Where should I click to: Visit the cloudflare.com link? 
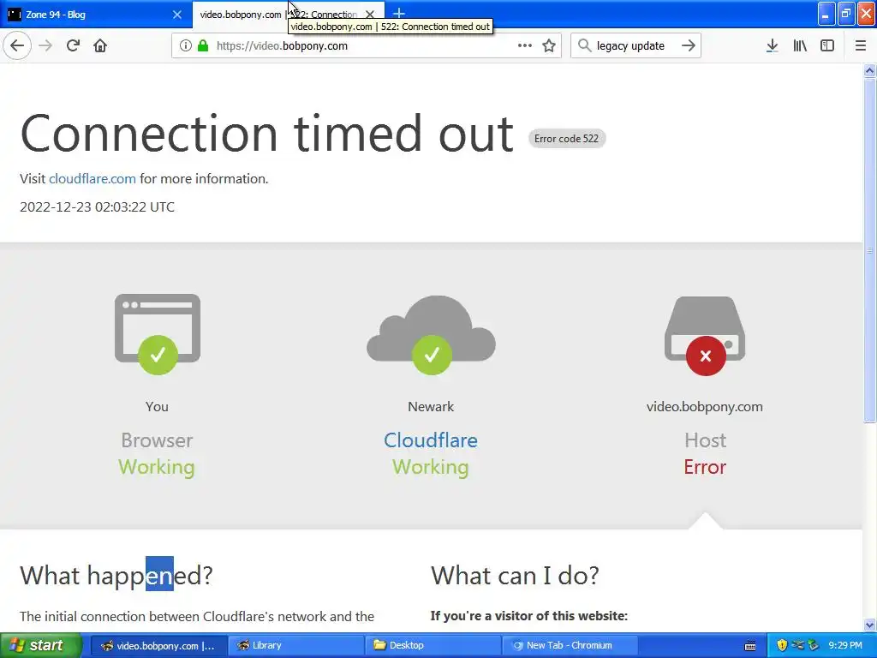(92, 178)
